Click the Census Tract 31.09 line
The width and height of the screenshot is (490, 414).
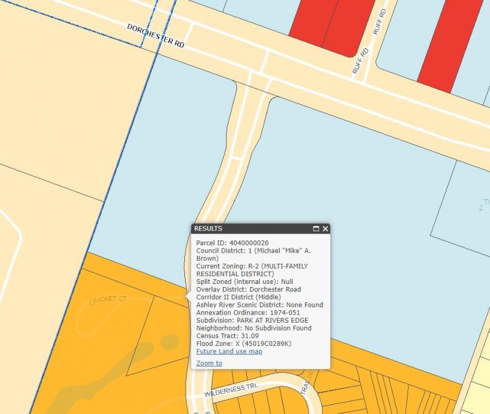click(x=227, y=336)
